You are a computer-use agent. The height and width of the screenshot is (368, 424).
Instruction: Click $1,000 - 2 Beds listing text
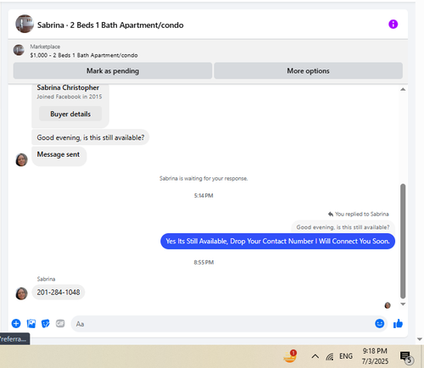[84, 55]
